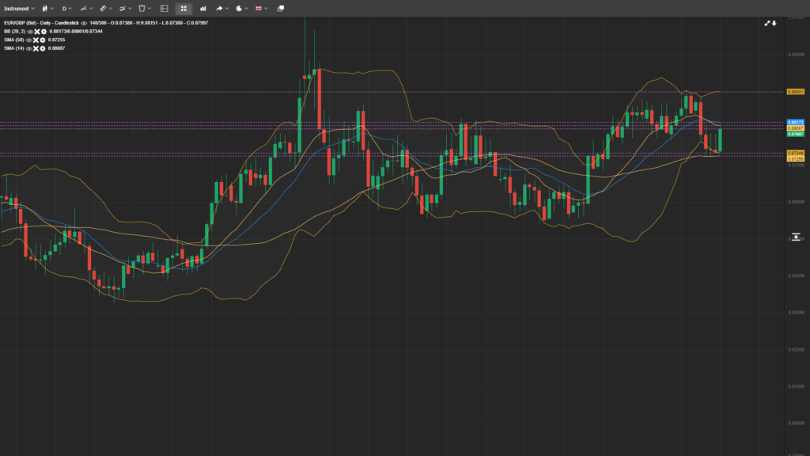Select the drawing ruler tool icon
This screenshot has width=810, height=456.
[x=104, y=8]
